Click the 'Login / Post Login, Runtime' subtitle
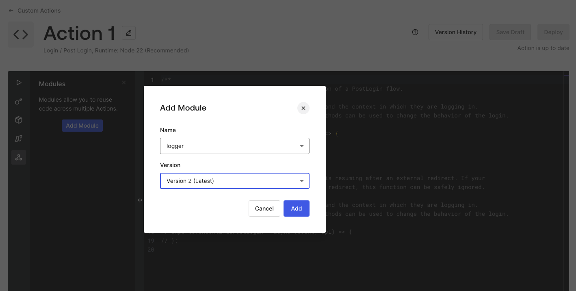The height and width of the screenshot is (291, 576). click(116, 50)
